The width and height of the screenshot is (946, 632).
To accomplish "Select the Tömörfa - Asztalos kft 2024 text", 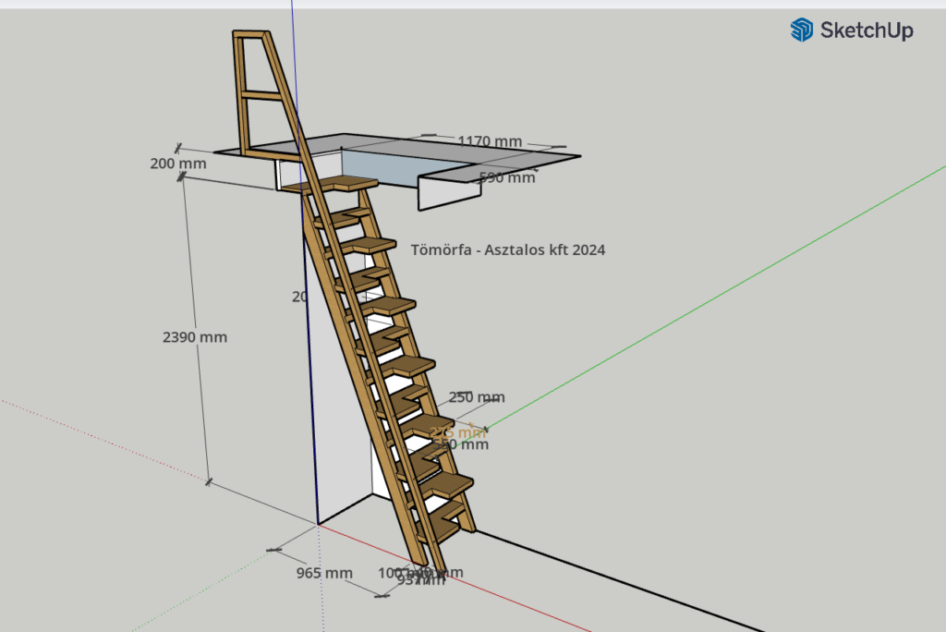I will [508, 249].
